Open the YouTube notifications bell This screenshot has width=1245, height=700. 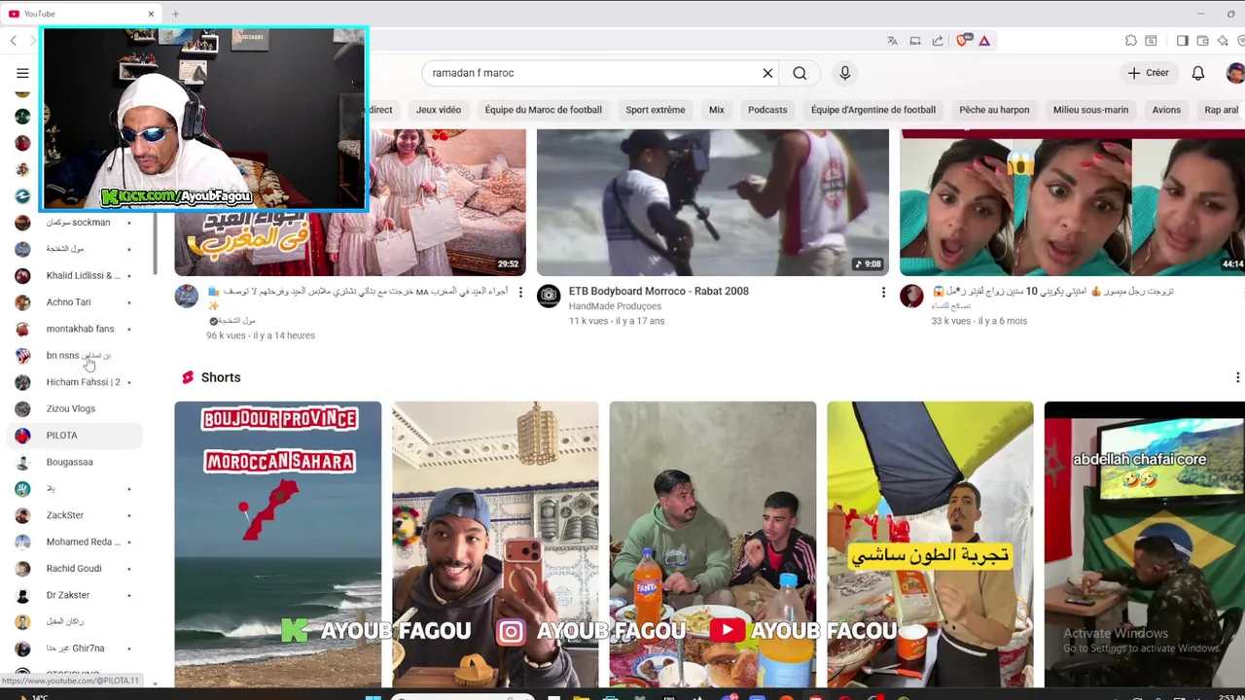click(x=1198, y=73)
